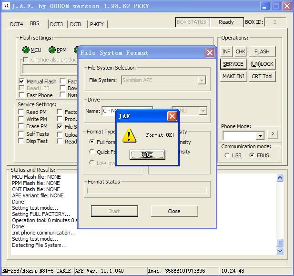Screen dimensions: 294x276
Task: Click the JAF app icon in title bar
Action: click(6, 6)
